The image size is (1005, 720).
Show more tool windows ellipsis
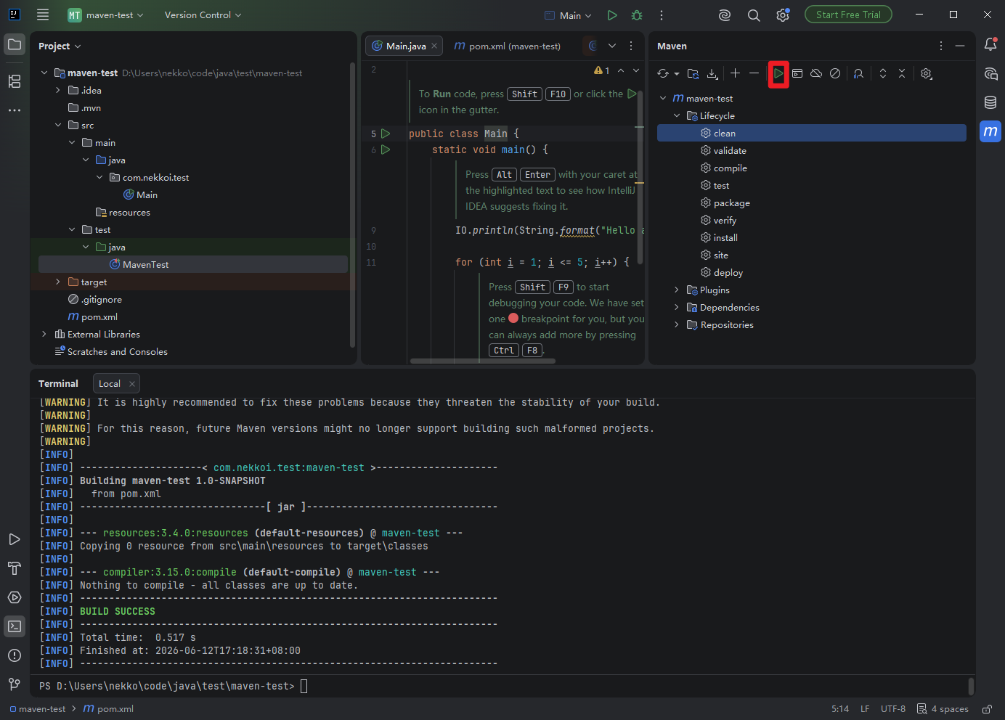coord(15,110)
